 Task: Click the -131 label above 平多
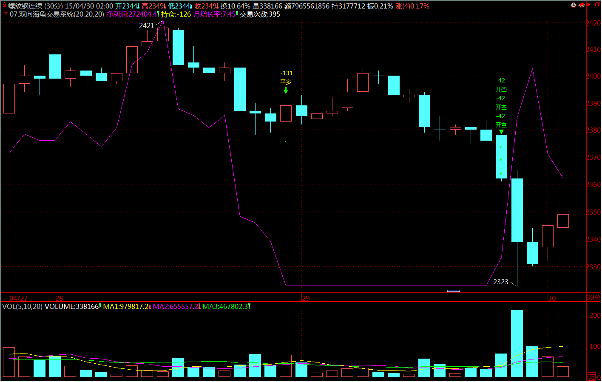tap(287, 73)
